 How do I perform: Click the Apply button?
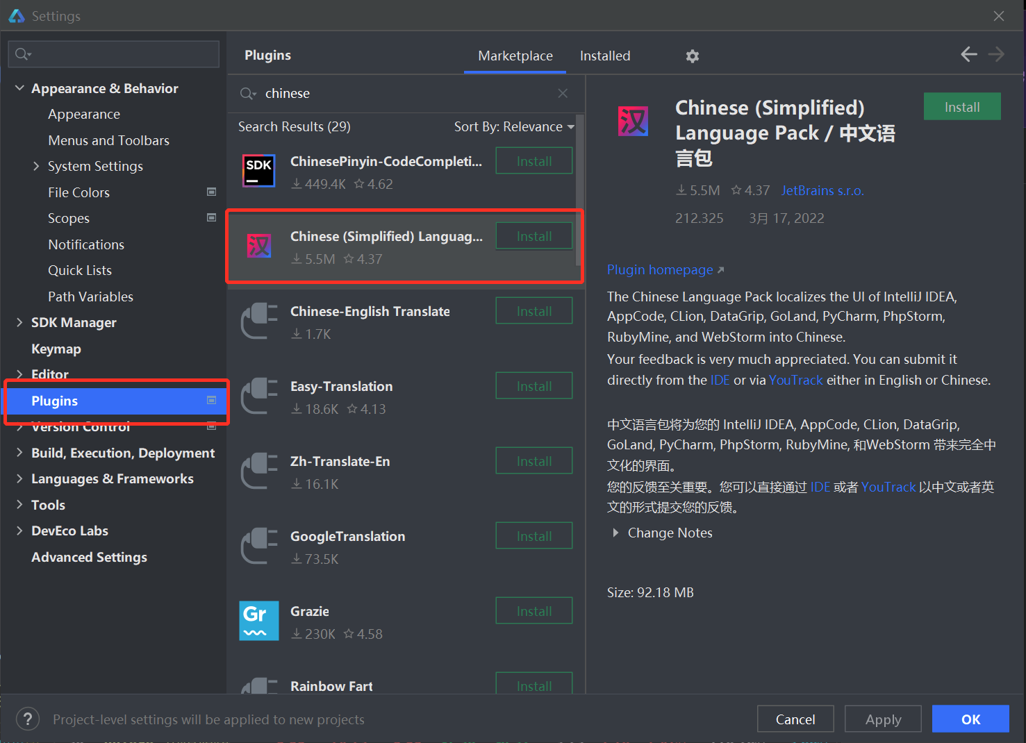pos(883,719)
